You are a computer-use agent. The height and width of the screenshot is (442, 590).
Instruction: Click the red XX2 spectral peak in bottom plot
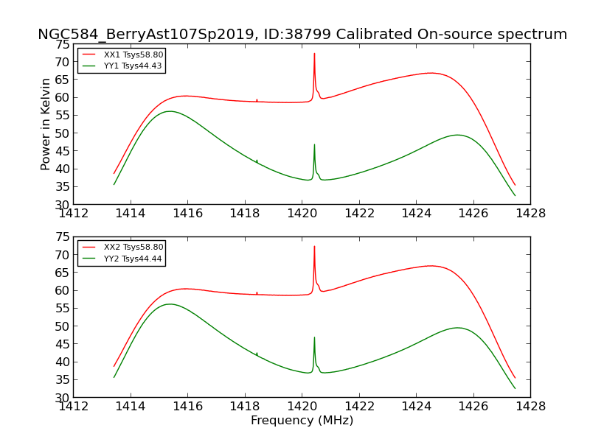coord(315,247)
